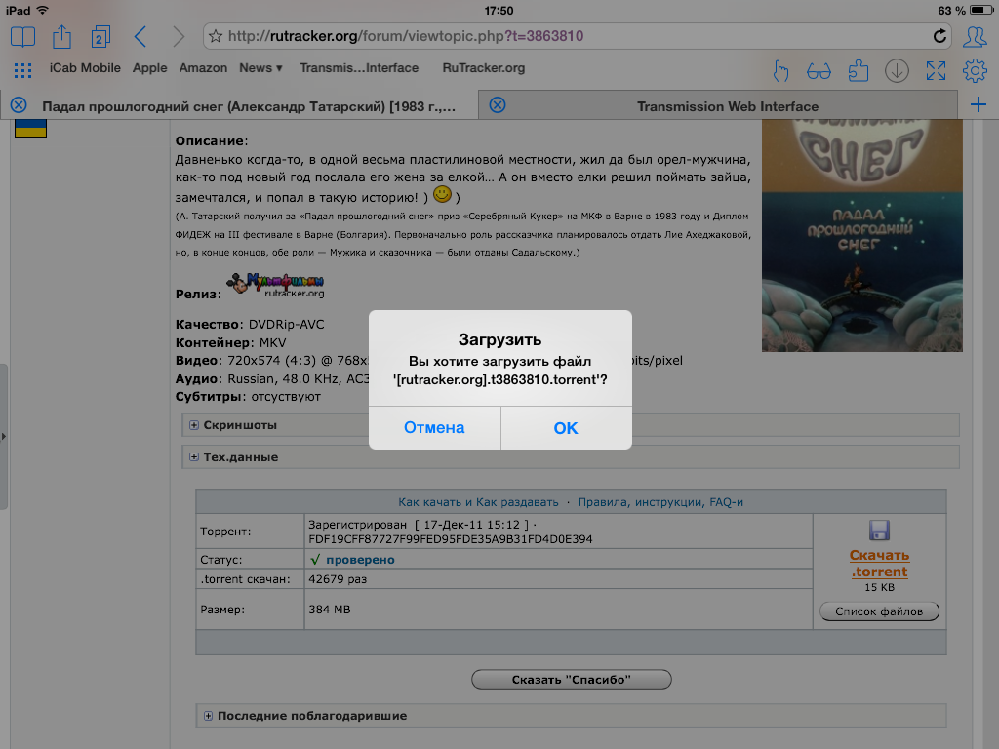Close the Падал прошлогодний снег tab
Image resolution: width=999 pixels, height=749 pixels.
pos(19,105)
